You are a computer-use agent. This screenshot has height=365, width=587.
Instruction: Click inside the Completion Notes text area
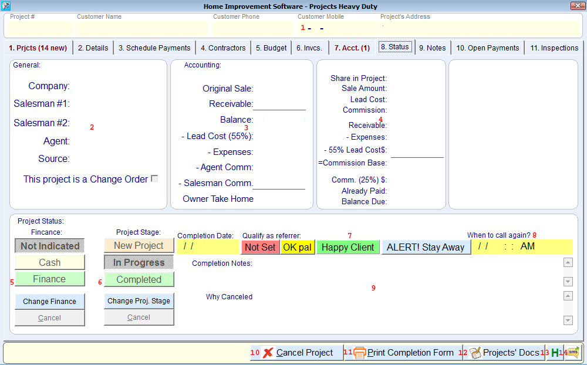(408, 272)
